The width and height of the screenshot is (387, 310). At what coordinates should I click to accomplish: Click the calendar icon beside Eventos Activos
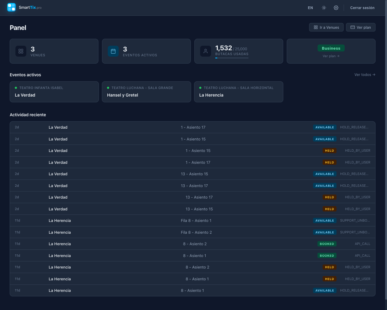click(x=113, y=51)
